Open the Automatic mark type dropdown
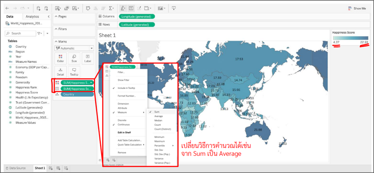Image resolution: width=374 pixels, height=173 pixels. pos(74,48)
